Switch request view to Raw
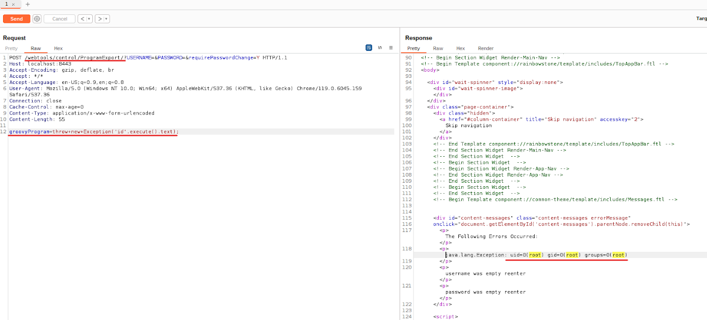 pos(36,48)
